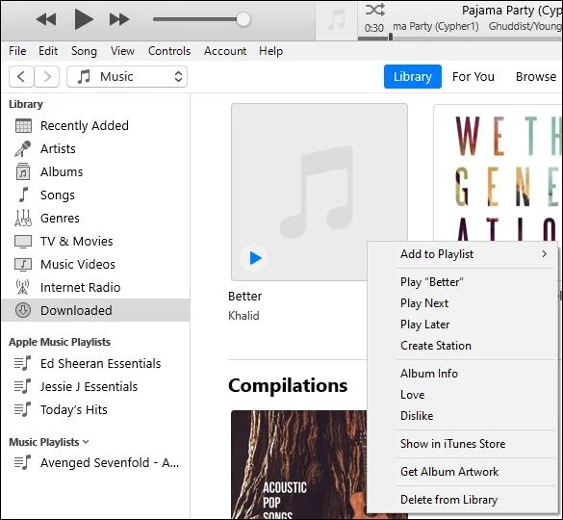Click the Internet Radio tower icon
Viewport: 563px width, 520px height.
(x=23, y=287)
